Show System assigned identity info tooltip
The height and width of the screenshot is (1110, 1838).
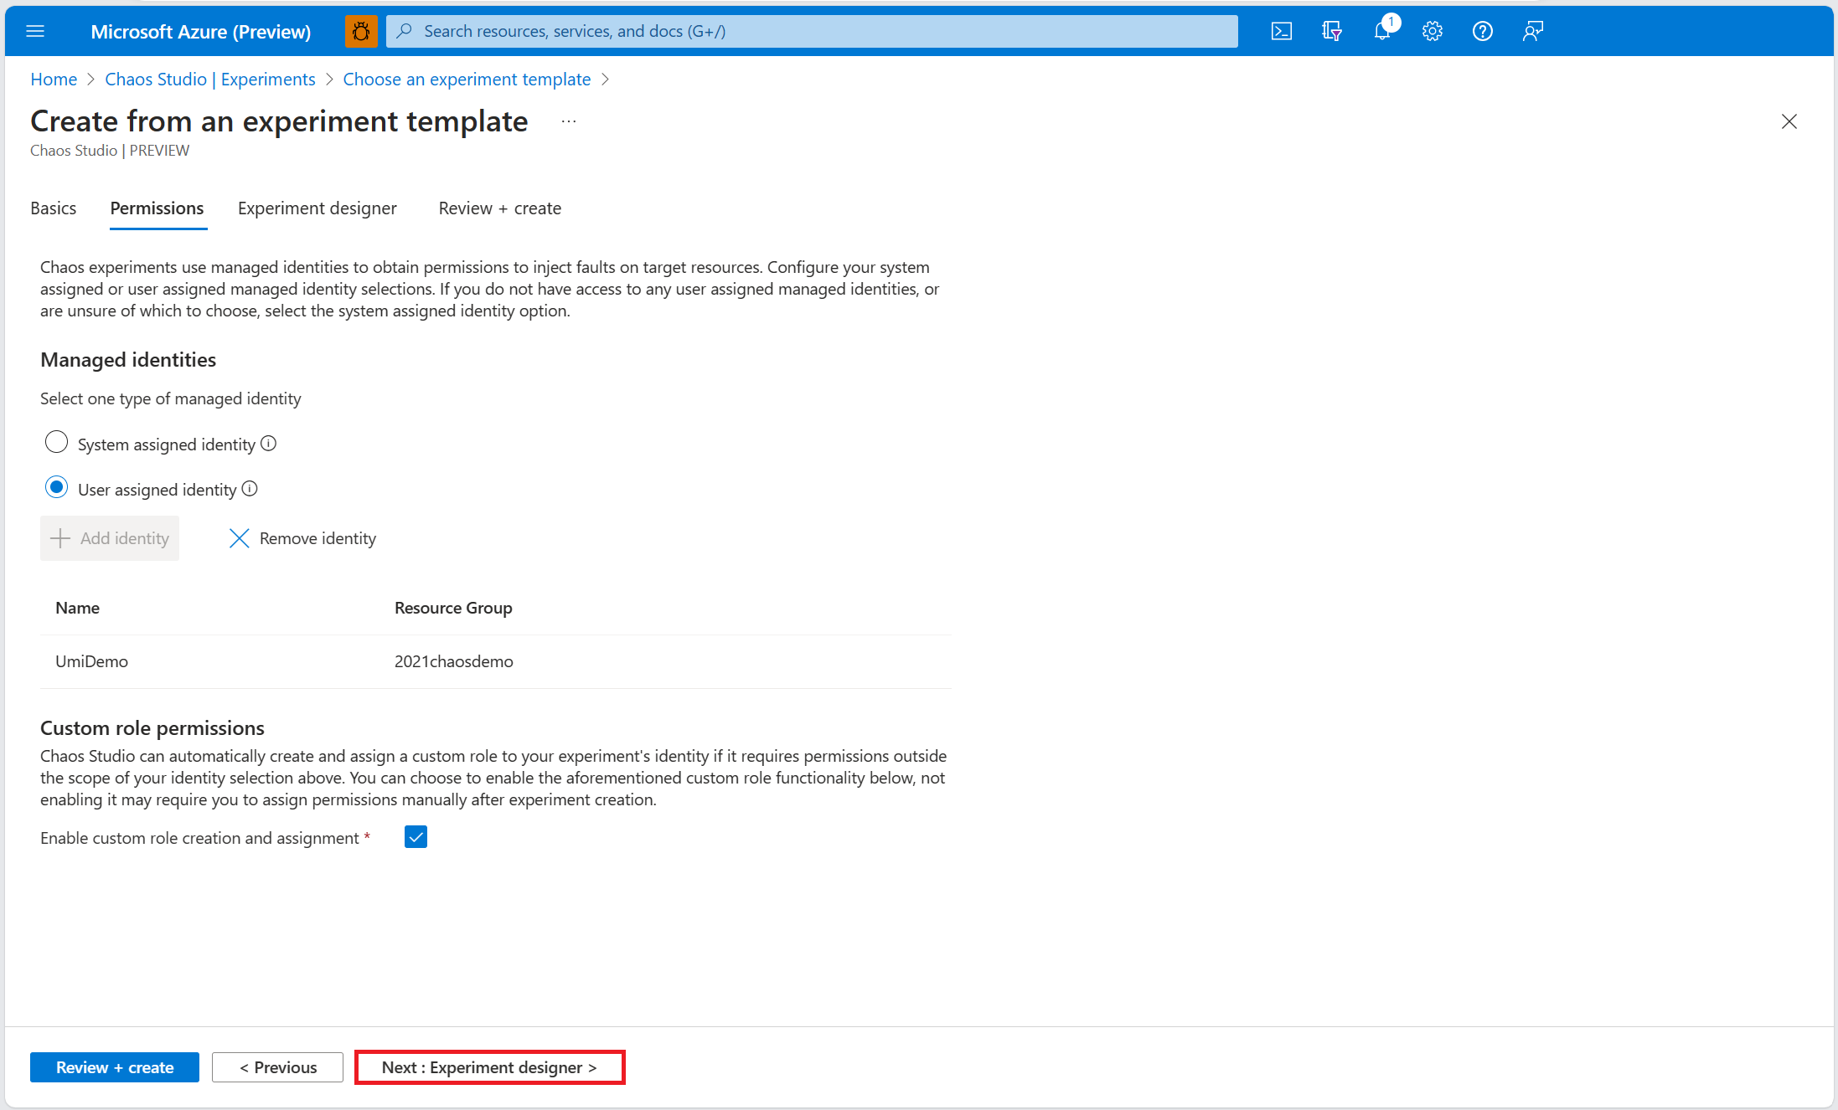pyautogui.click(x=268, y=443)
